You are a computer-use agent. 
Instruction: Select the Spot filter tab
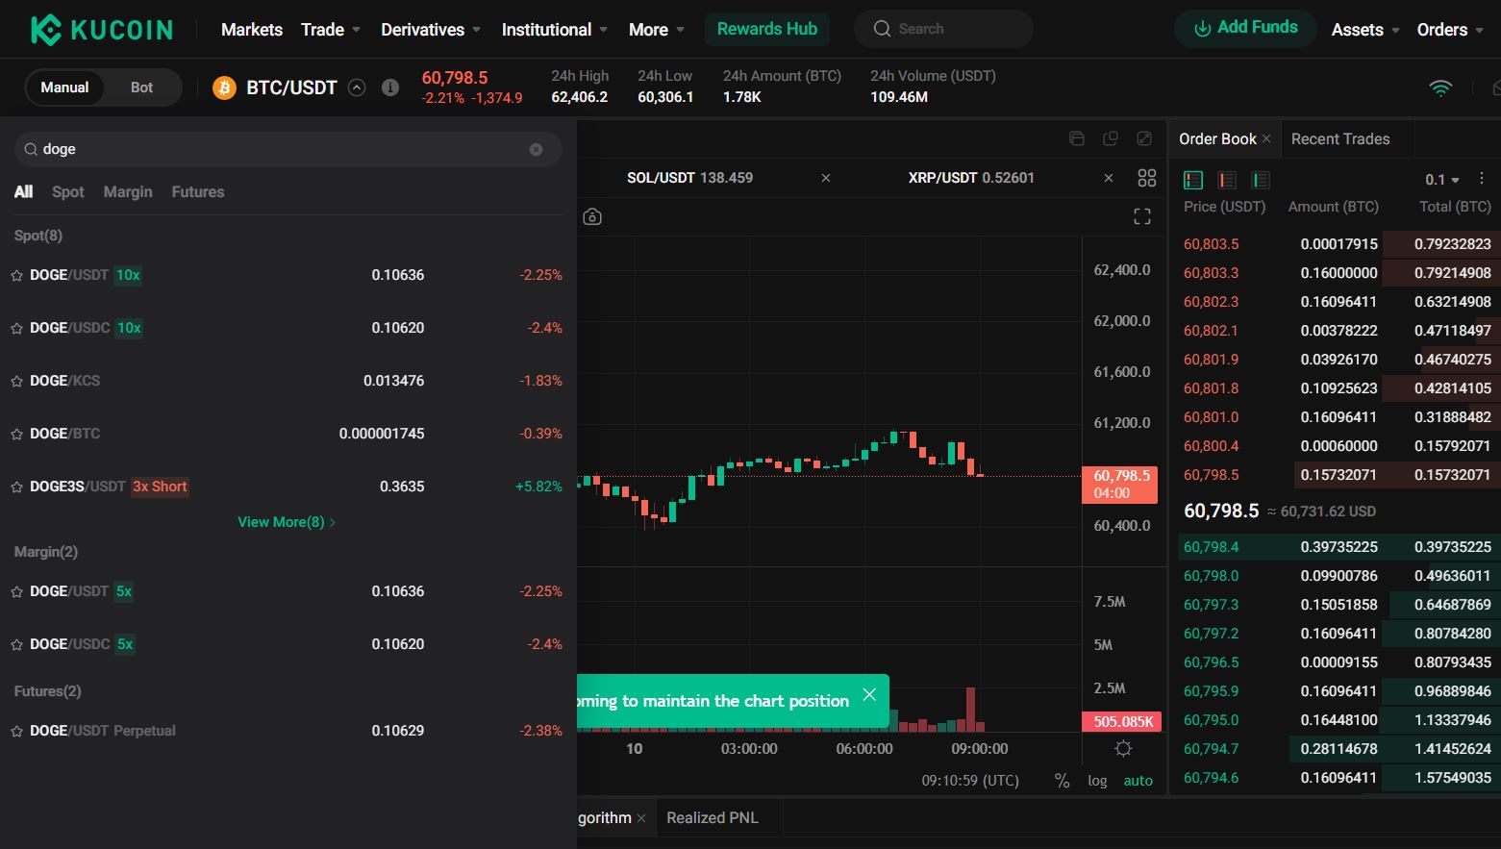tap(68, 192)
